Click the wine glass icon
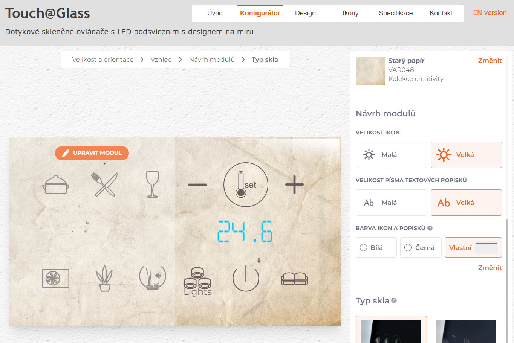Viewport: 514px width, 343px height. 152,184
